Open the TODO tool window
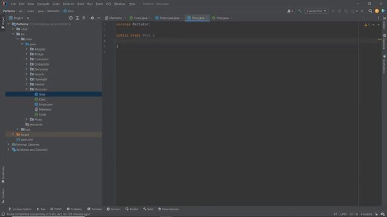This screenshot has width=387, height=217. (56, 209)
